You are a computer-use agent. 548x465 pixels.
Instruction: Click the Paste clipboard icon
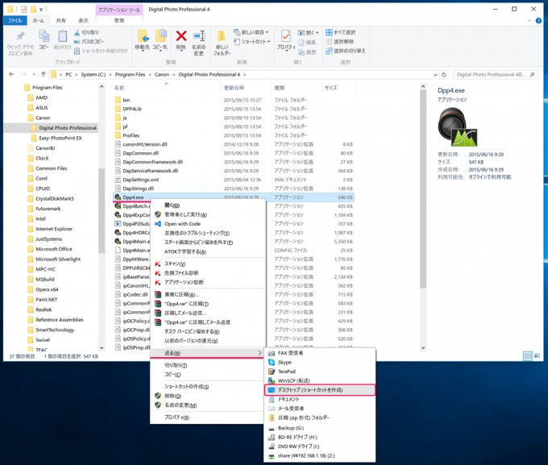click(x=63, y=36)
